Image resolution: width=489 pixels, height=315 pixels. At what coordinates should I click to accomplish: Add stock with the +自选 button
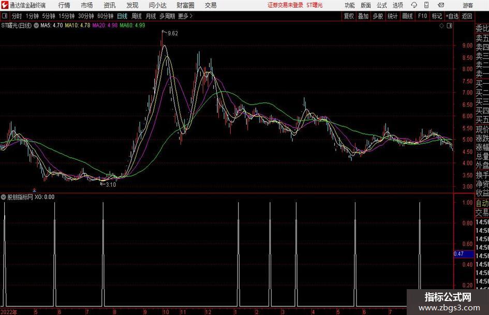point(452,16)
